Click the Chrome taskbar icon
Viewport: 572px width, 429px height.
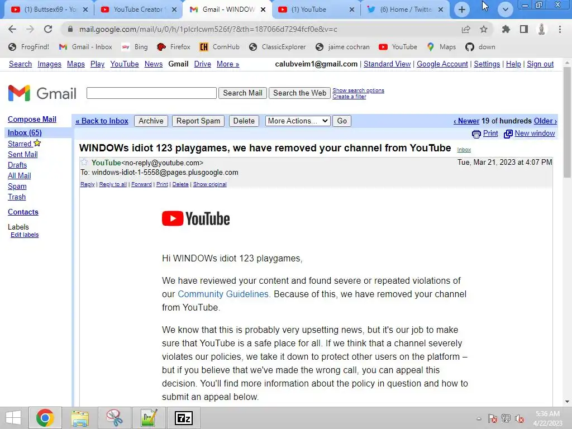(x=45, y=418)
